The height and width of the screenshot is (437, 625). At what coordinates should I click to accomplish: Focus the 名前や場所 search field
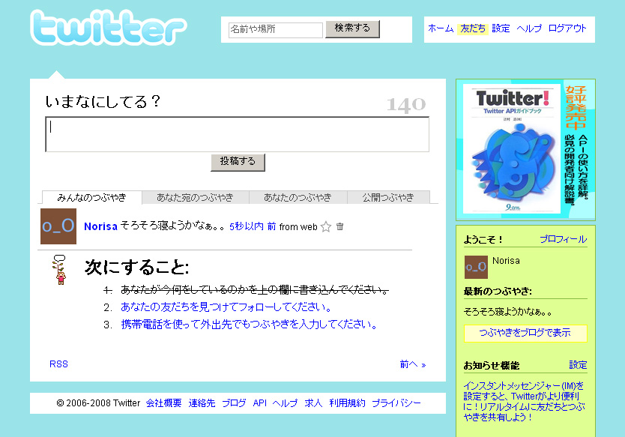point(276,30)
